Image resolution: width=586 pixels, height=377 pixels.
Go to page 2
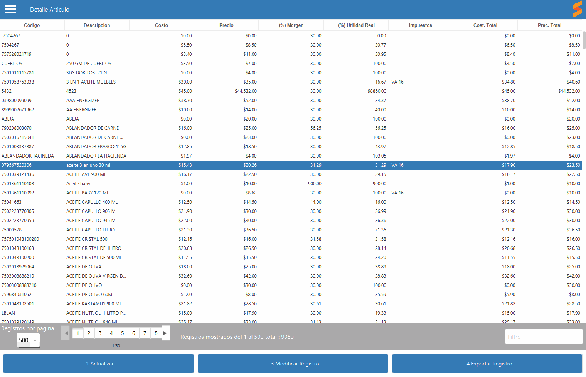[89, 333]
